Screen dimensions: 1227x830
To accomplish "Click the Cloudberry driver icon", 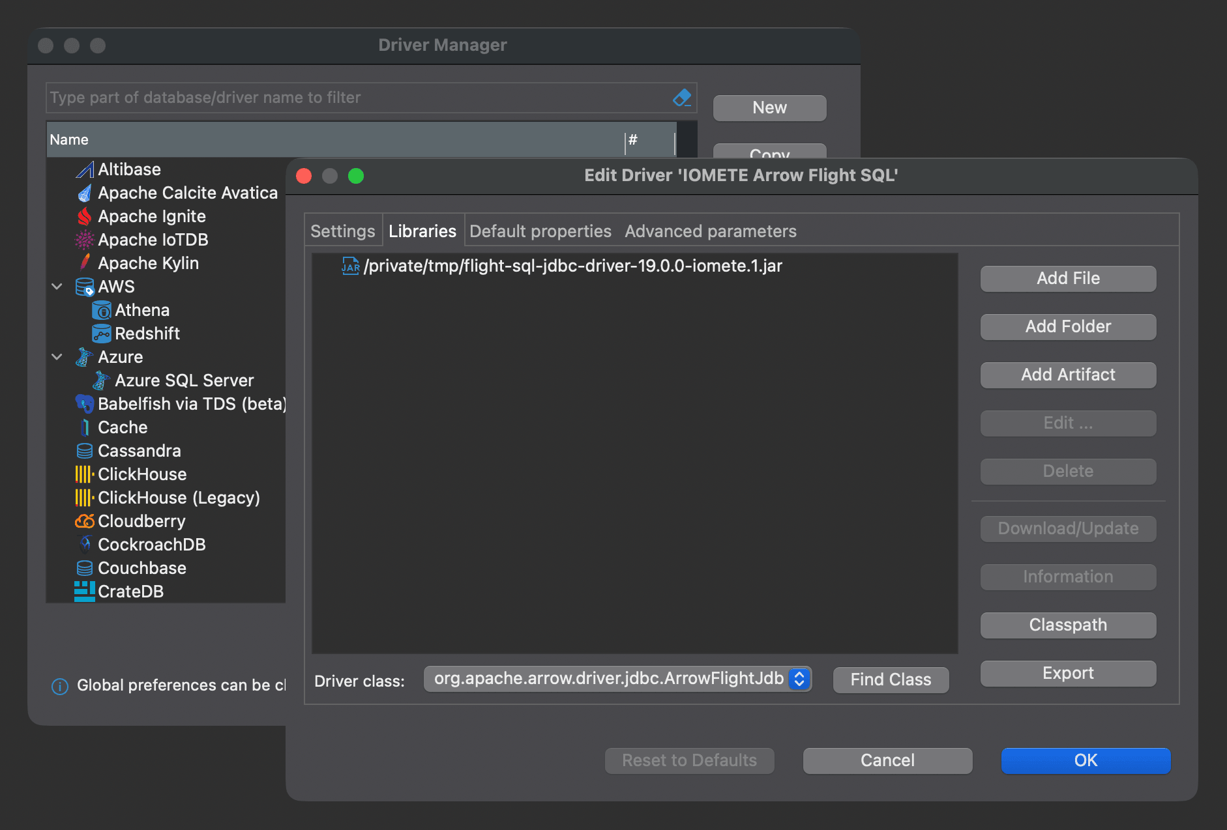I will coord(85,521).
